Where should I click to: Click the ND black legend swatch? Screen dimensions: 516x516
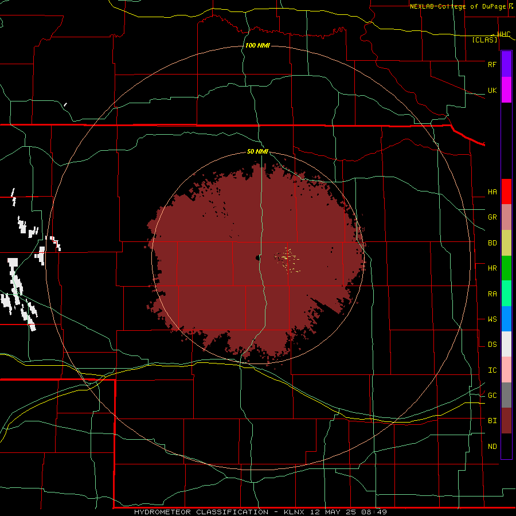(506, 446)
